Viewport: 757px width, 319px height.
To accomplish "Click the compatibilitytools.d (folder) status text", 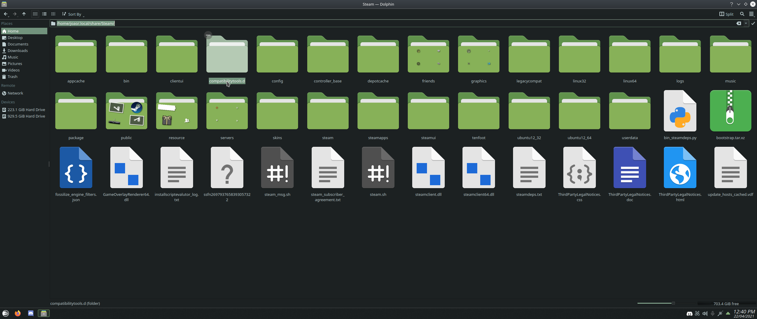I will coord(75,303).
